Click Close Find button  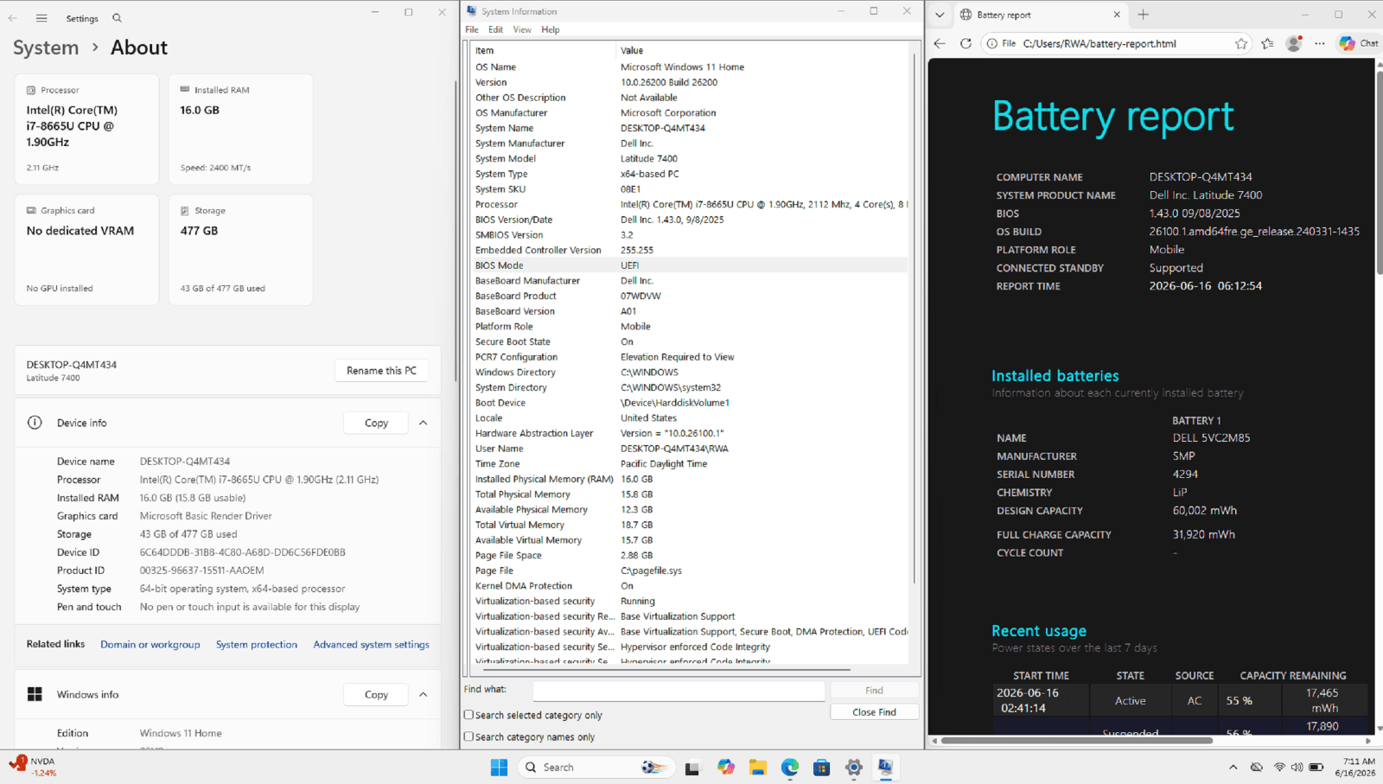click(874, 712)
